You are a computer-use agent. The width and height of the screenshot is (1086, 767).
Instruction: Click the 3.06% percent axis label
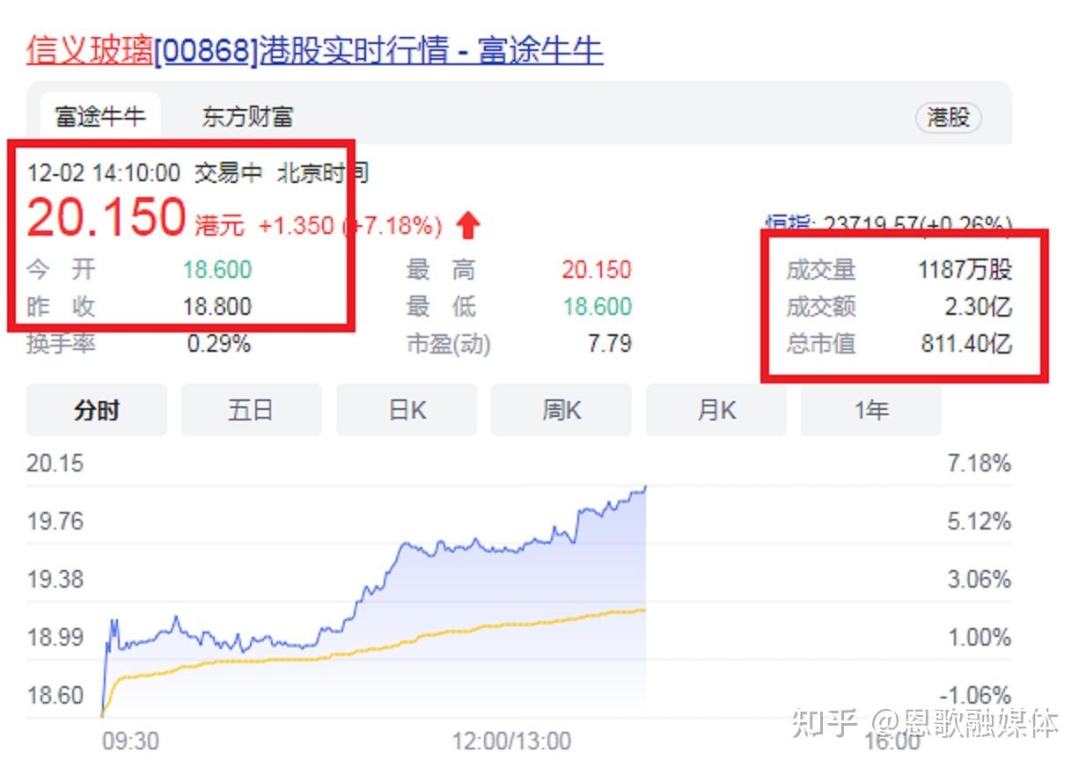pyautogui.click(x=980, y=579)
